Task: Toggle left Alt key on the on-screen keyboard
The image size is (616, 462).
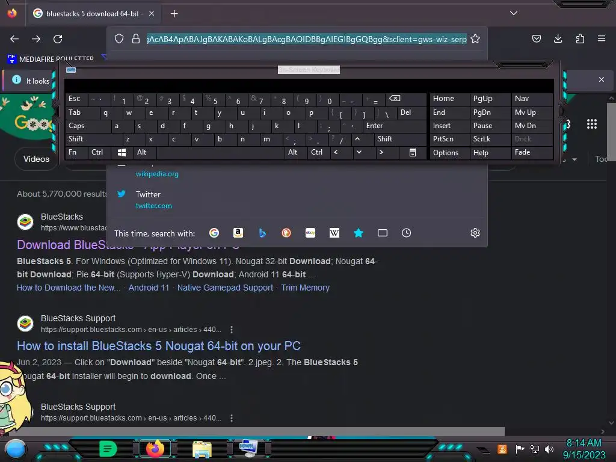Action: pos(145,152)
